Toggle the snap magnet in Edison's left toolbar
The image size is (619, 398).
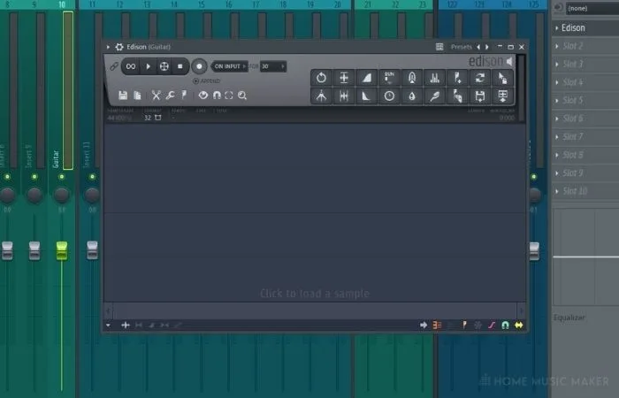[217, 96]
